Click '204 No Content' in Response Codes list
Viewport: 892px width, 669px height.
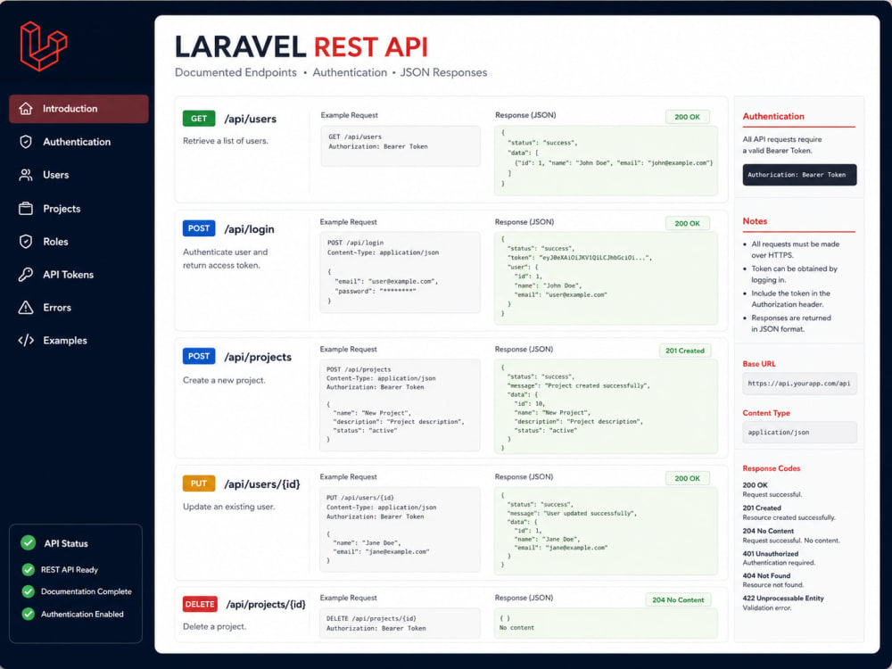[768, 531]
